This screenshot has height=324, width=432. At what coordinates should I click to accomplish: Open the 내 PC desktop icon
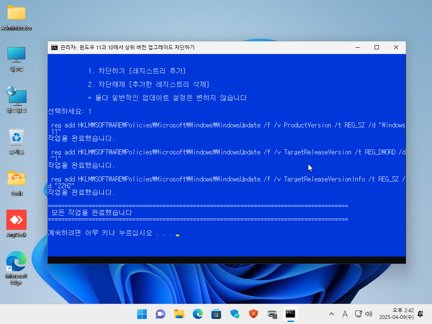(16, 59)
